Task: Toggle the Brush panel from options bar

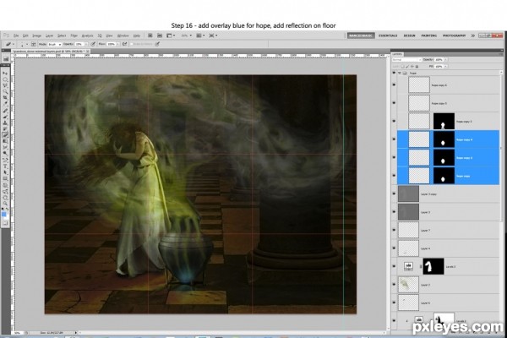Action: (x=34, y=44)
